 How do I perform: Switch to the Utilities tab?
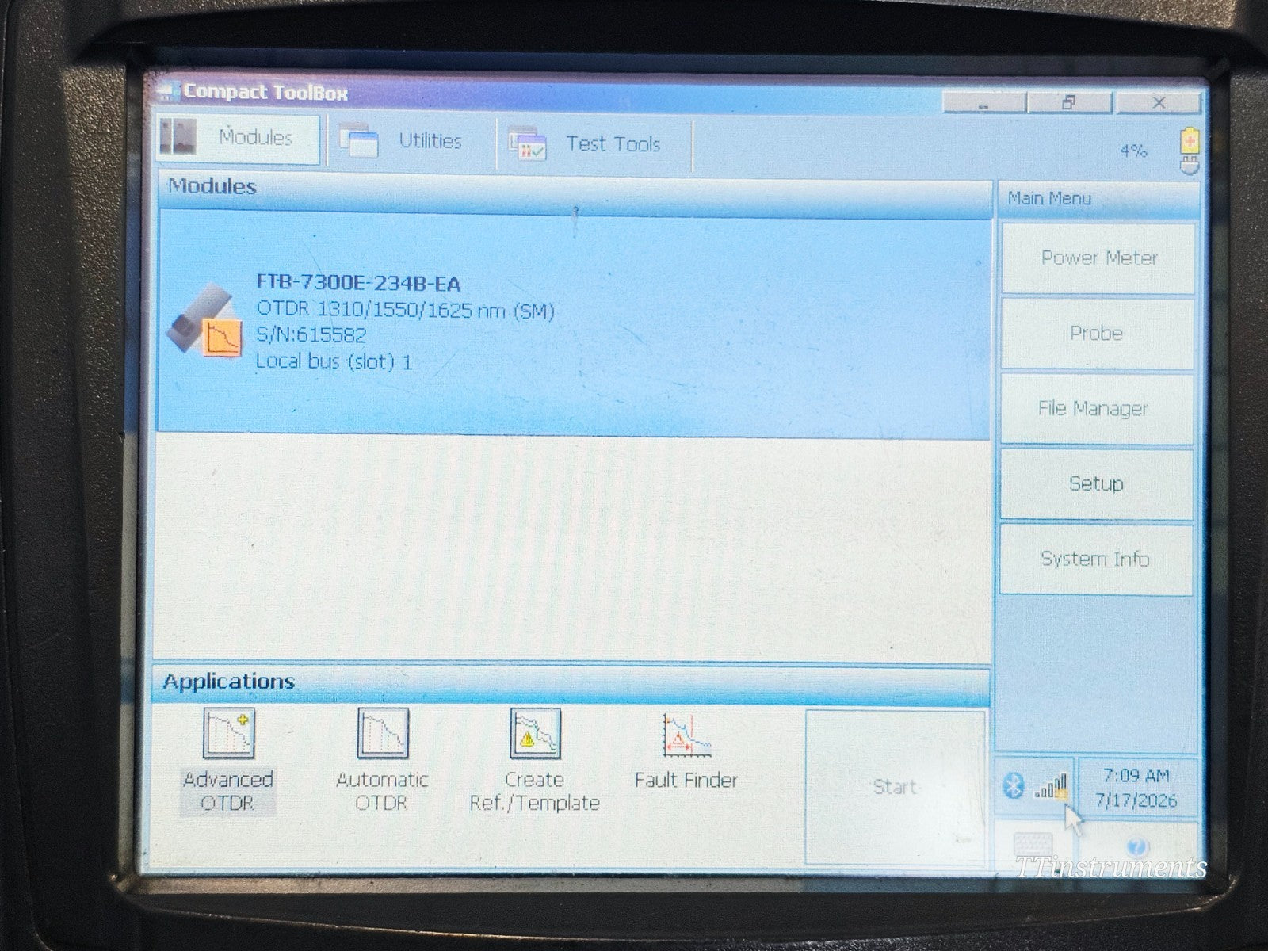point(411,142)
